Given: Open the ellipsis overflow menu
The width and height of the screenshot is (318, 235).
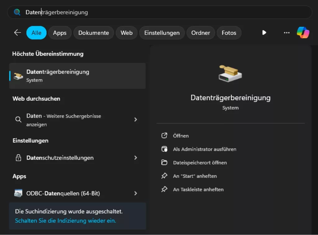Looking at the screenshot, I should [286, 33].
